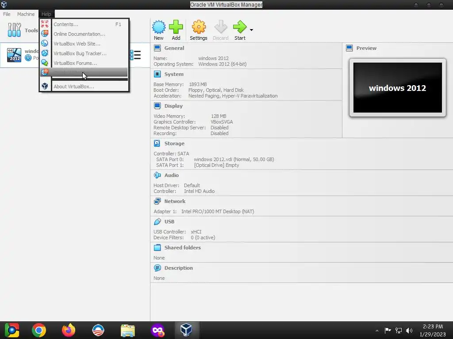Expand the Start button dropdown arrow
453x339 pixels.
pyautogui.click(x=251, y=30)
